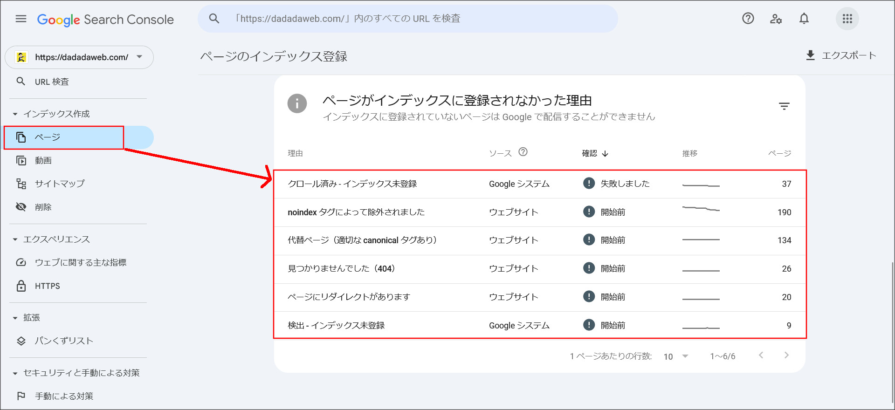
Task: Click the page vertical scrollbar
Action: tap(892, 332)
